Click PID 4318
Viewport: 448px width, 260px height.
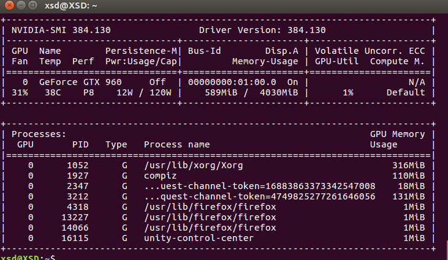78,207
